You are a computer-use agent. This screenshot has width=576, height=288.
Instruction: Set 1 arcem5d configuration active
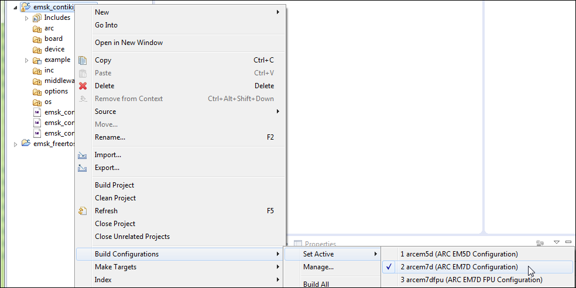pos(477,254)
